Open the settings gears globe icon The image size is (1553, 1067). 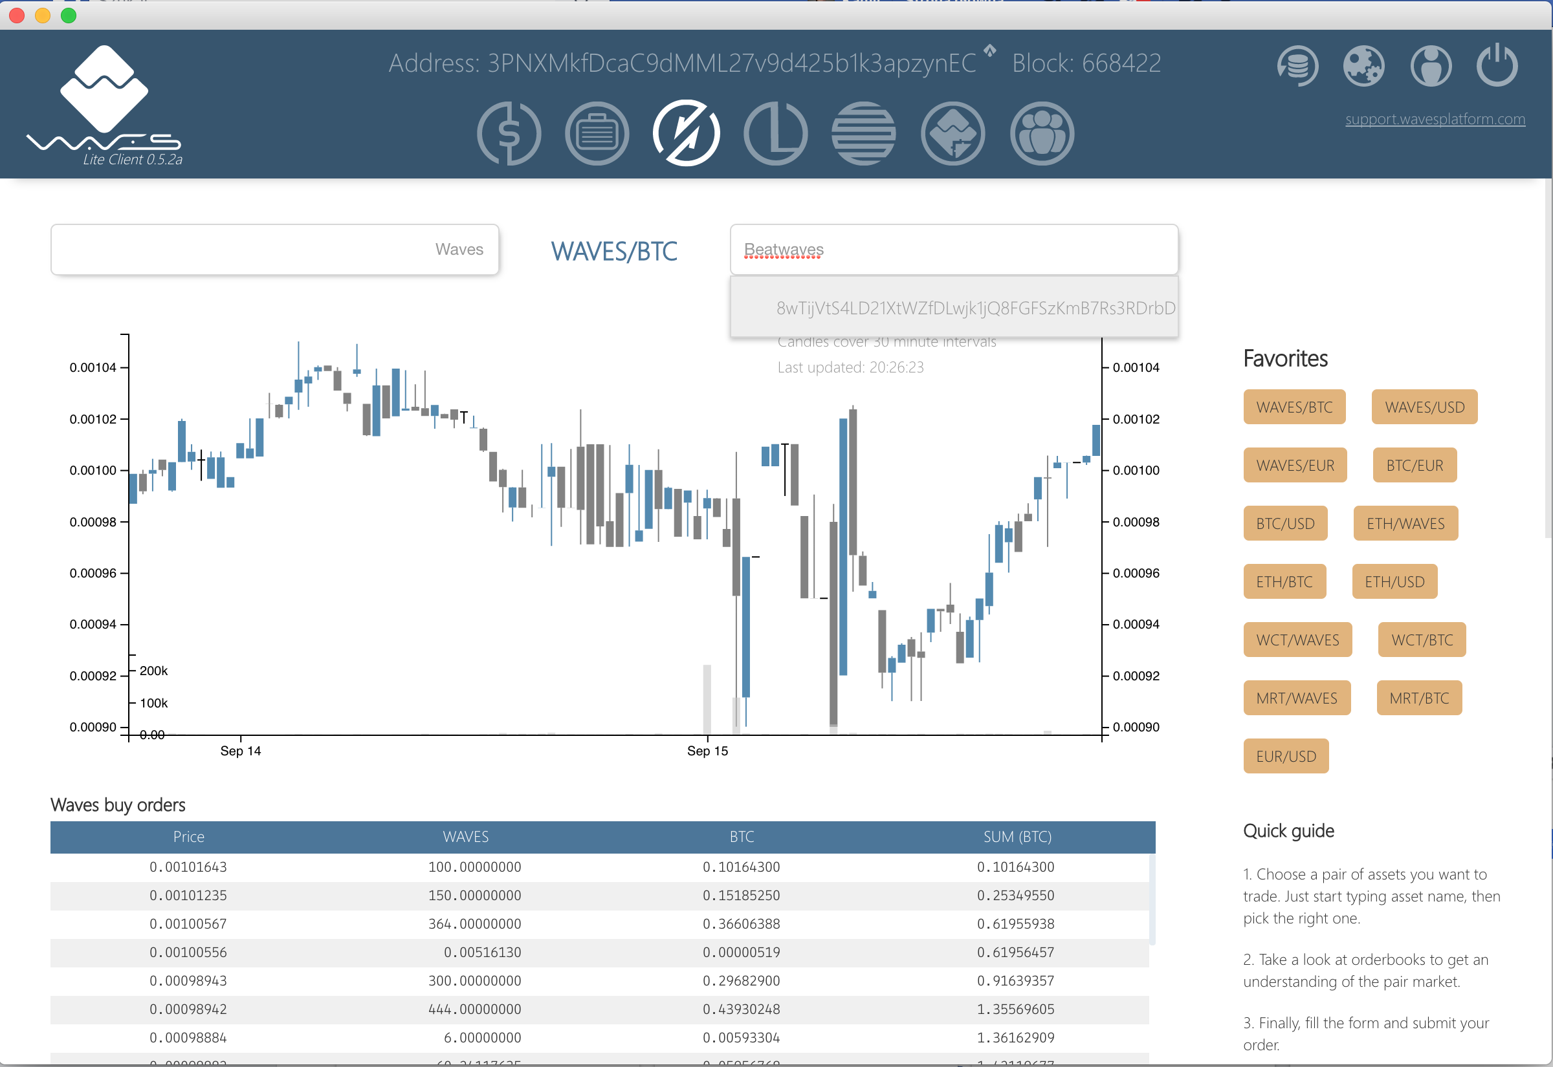point(1363,65)
